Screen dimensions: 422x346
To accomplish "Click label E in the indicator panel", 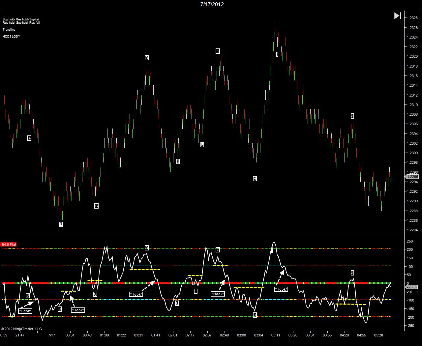I will (177, 303).
